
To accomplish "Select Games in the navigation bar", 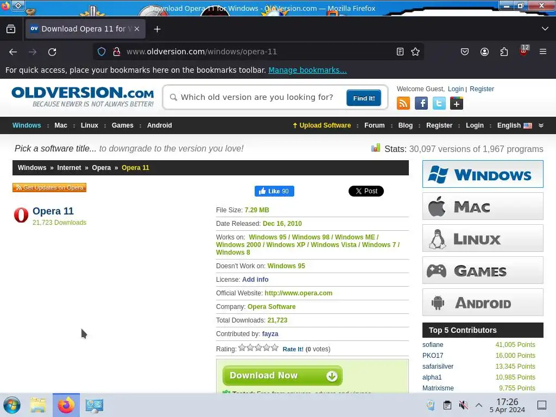I will (x=122, y=125).
